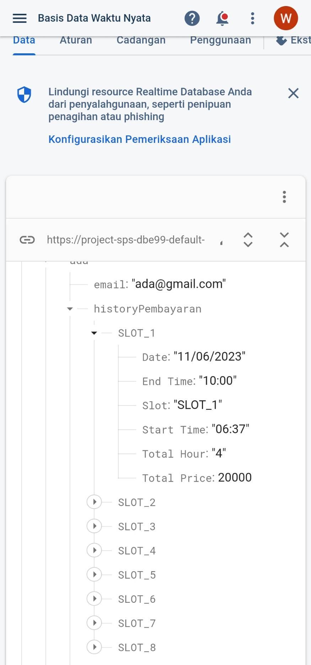Click Konfigurasikan Pemeriksaan Aplikasi link
The image size is (311, 665).
[139, 139]
